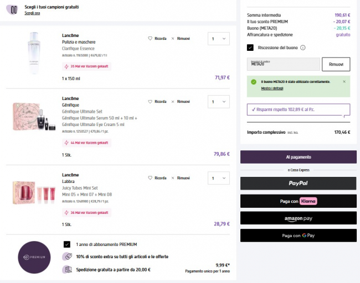The image size is (360, 283).
Task: Click the Scegli ora link
Action: [x=32, y=13]
